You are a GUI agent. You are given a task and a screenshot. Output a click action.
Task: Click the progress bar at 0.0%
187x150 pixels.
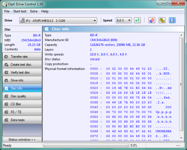pyautogui.click(x=86, y=145)
